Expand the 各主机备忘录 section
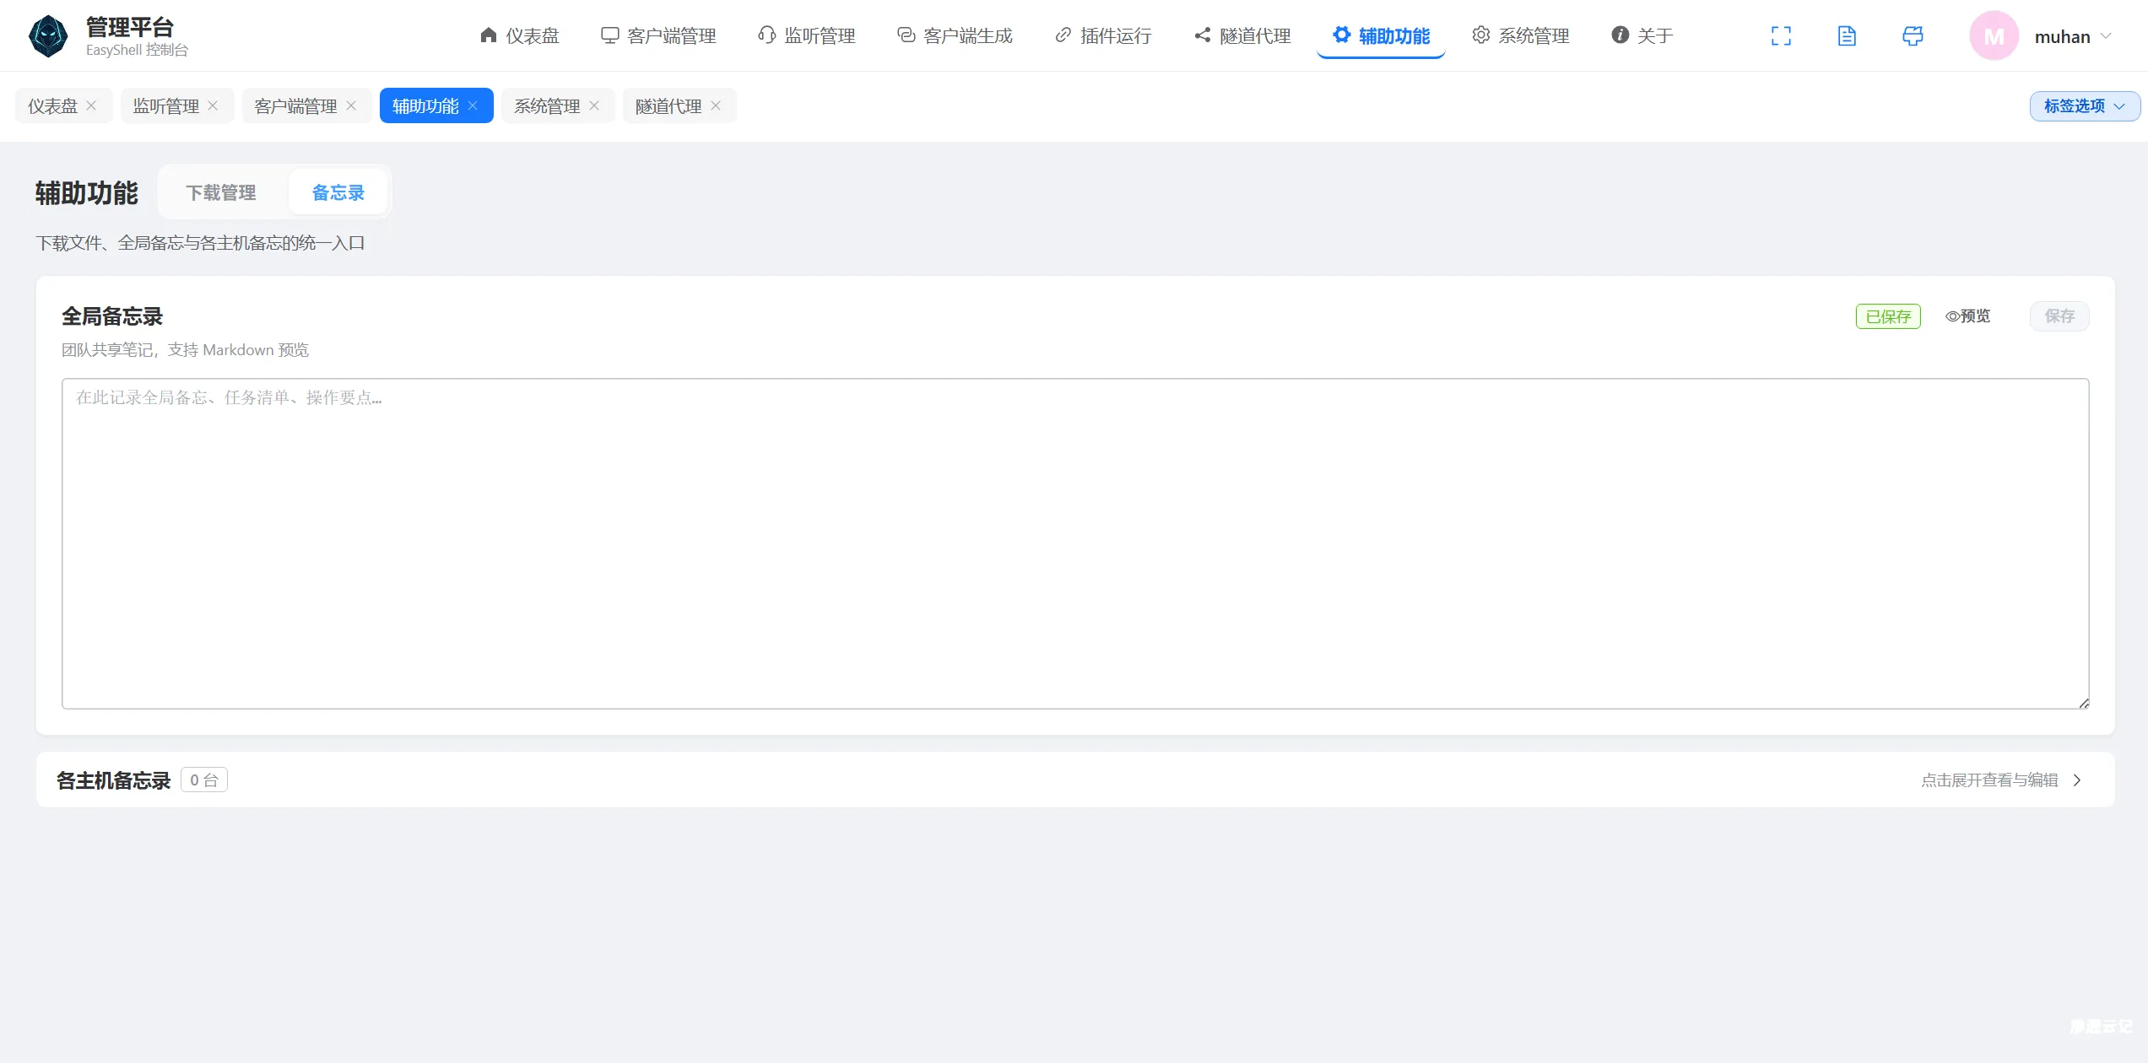Viewport: 2148px width, 1063px height. coord(1075,780)
